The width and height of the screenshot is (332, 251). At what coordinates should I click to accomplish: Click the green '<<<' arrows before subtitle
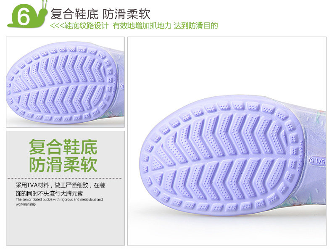[x=57, y=26]
